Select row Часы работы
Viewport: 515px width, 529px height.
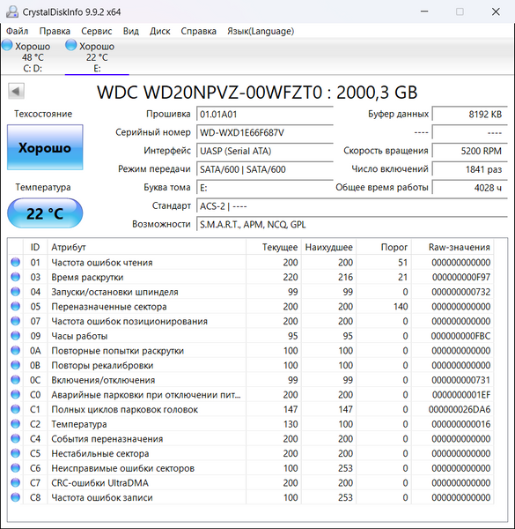click(251, 336)
